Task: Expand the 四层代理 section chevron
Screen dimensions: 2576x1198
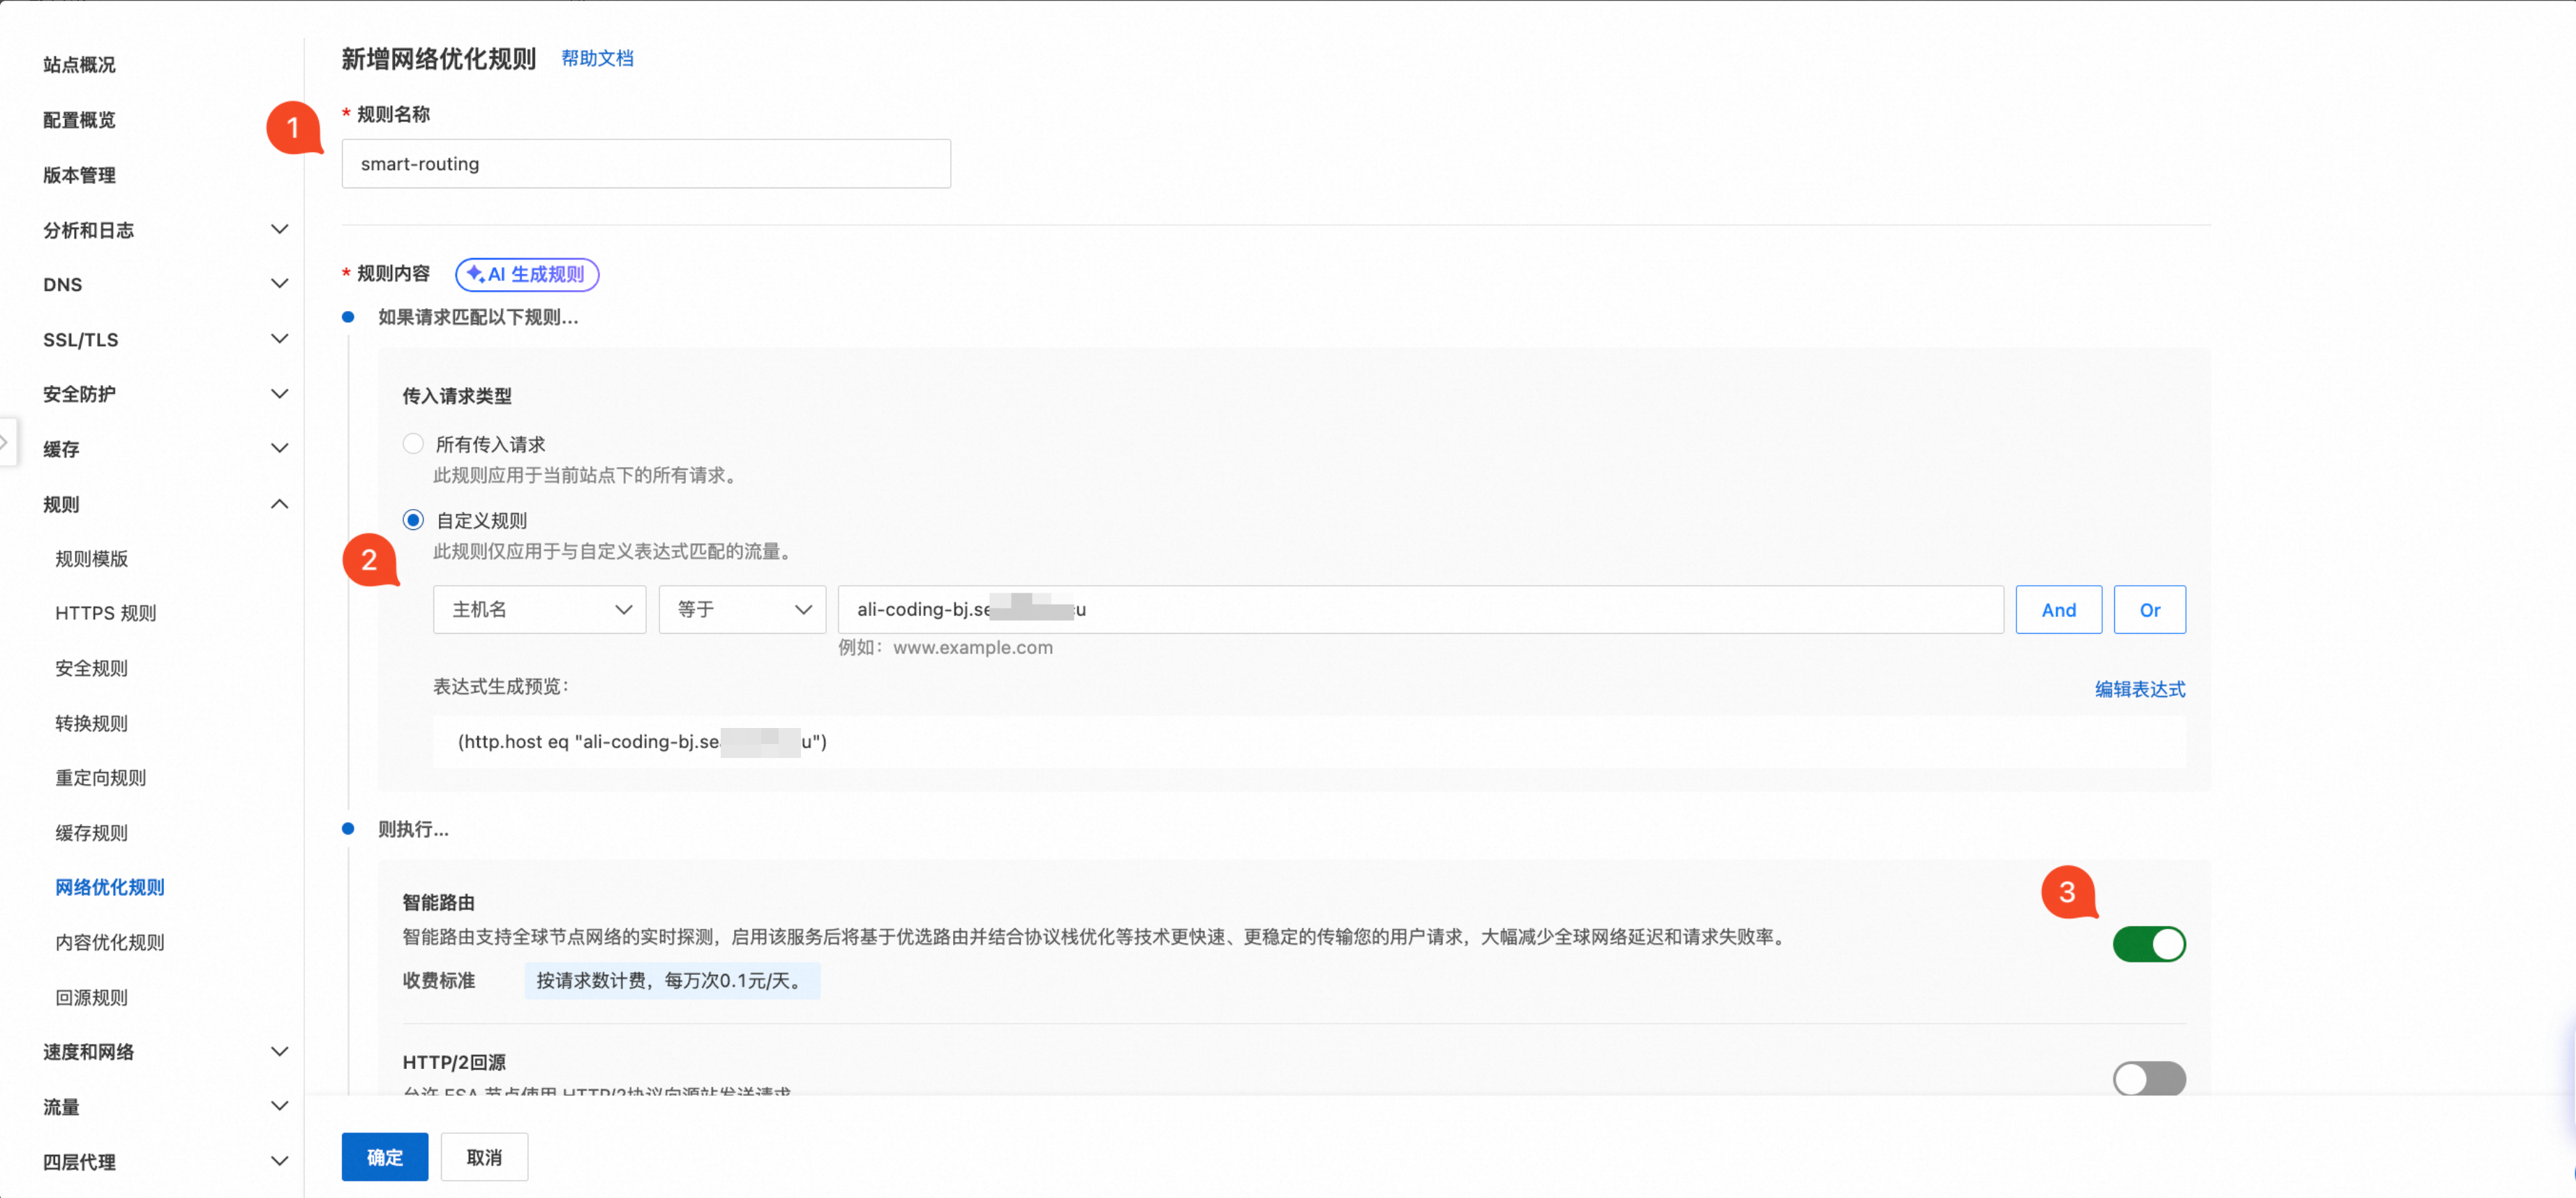Action: tap(280, 1161)
